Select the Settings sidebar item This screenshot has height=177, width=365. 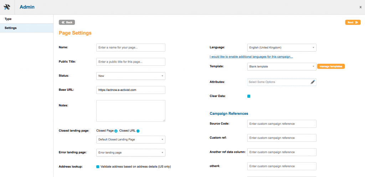[x=26, y=28]
